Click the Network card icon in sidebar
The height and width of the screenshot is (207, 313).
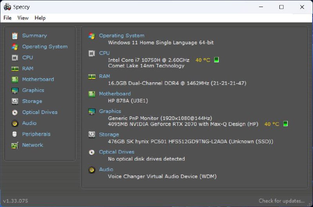coord(15,145)
